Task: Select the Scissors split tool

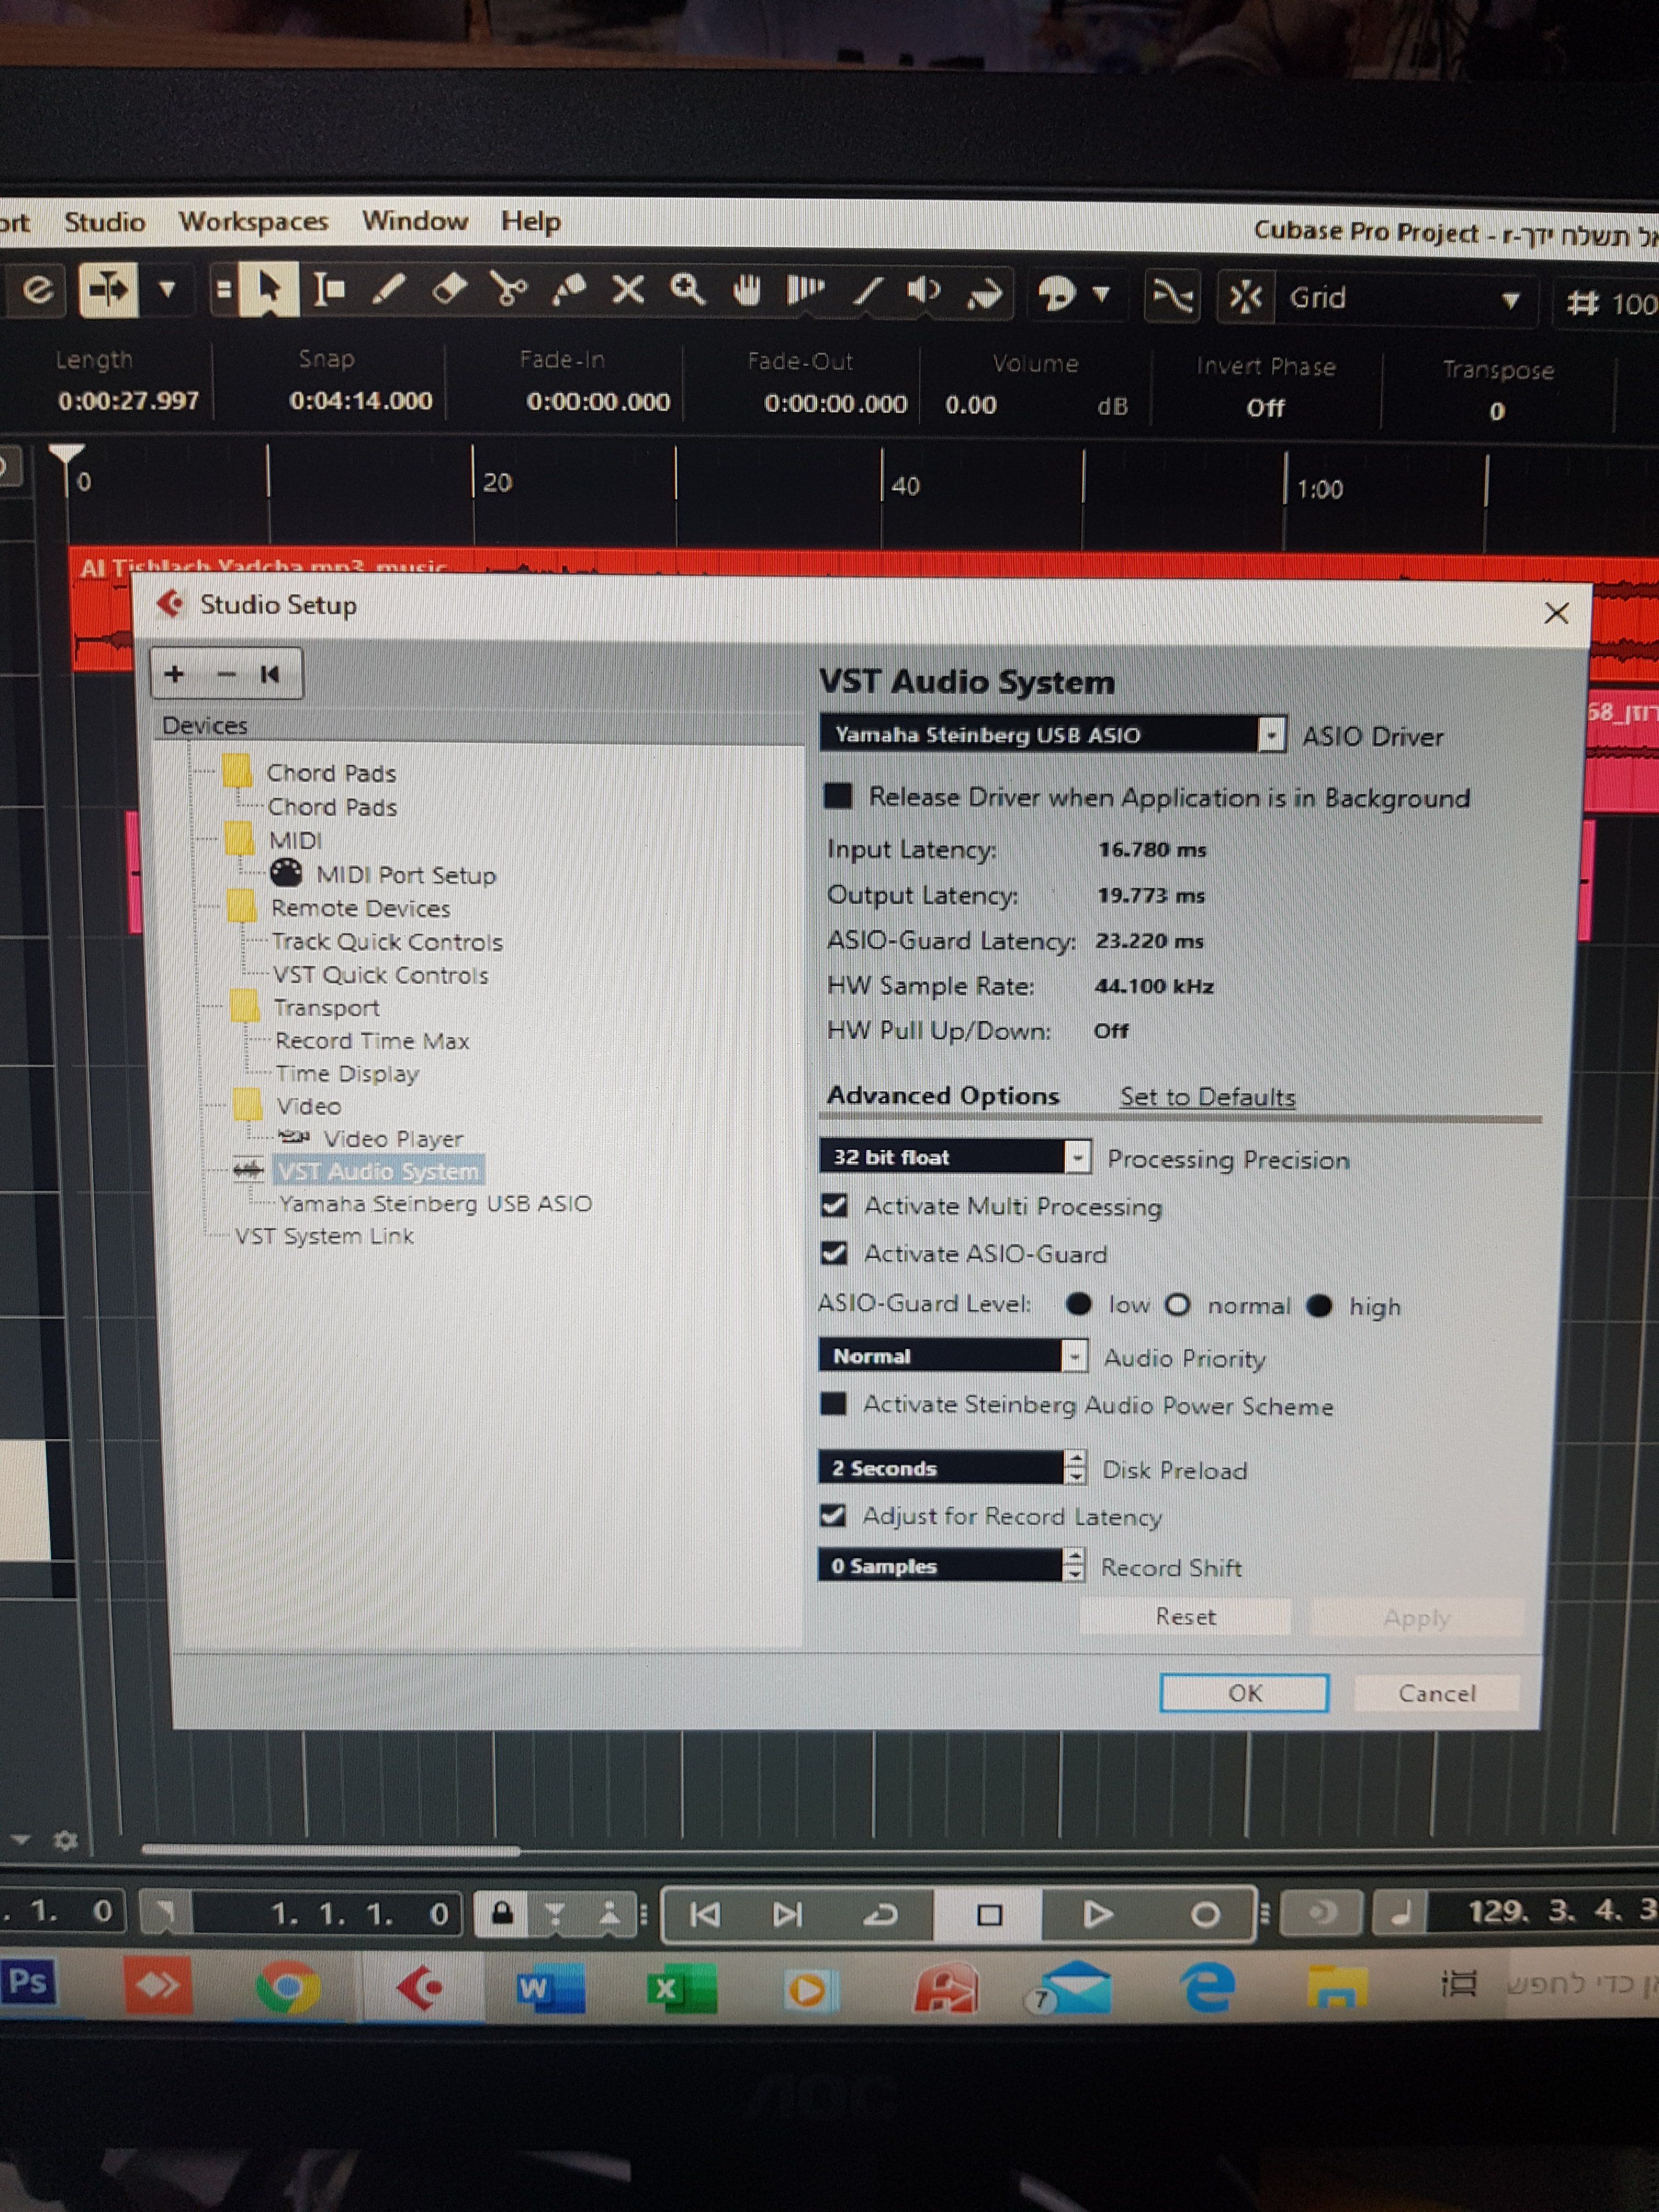Action: click(509, 290)
